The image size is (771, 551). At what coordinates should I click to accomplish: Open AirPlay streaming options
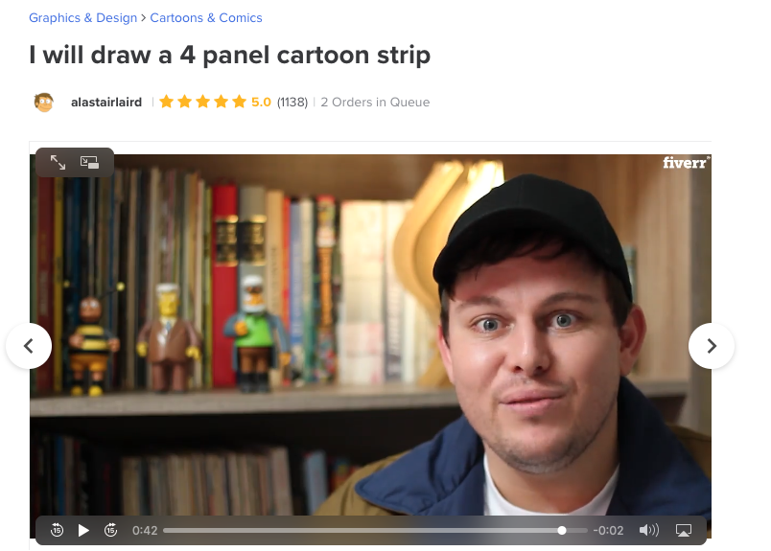click(x=684, y=530)
